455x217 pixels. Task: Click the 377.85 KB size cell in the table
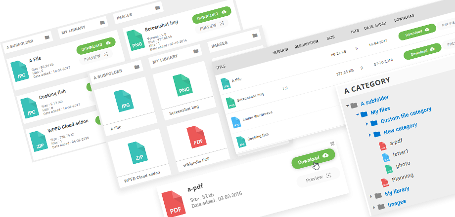[345, 72]
